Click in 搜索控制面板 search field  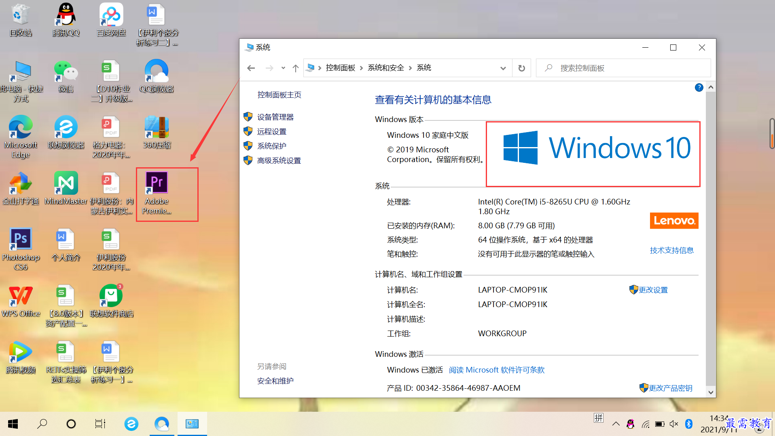click(x=623, y=68)
